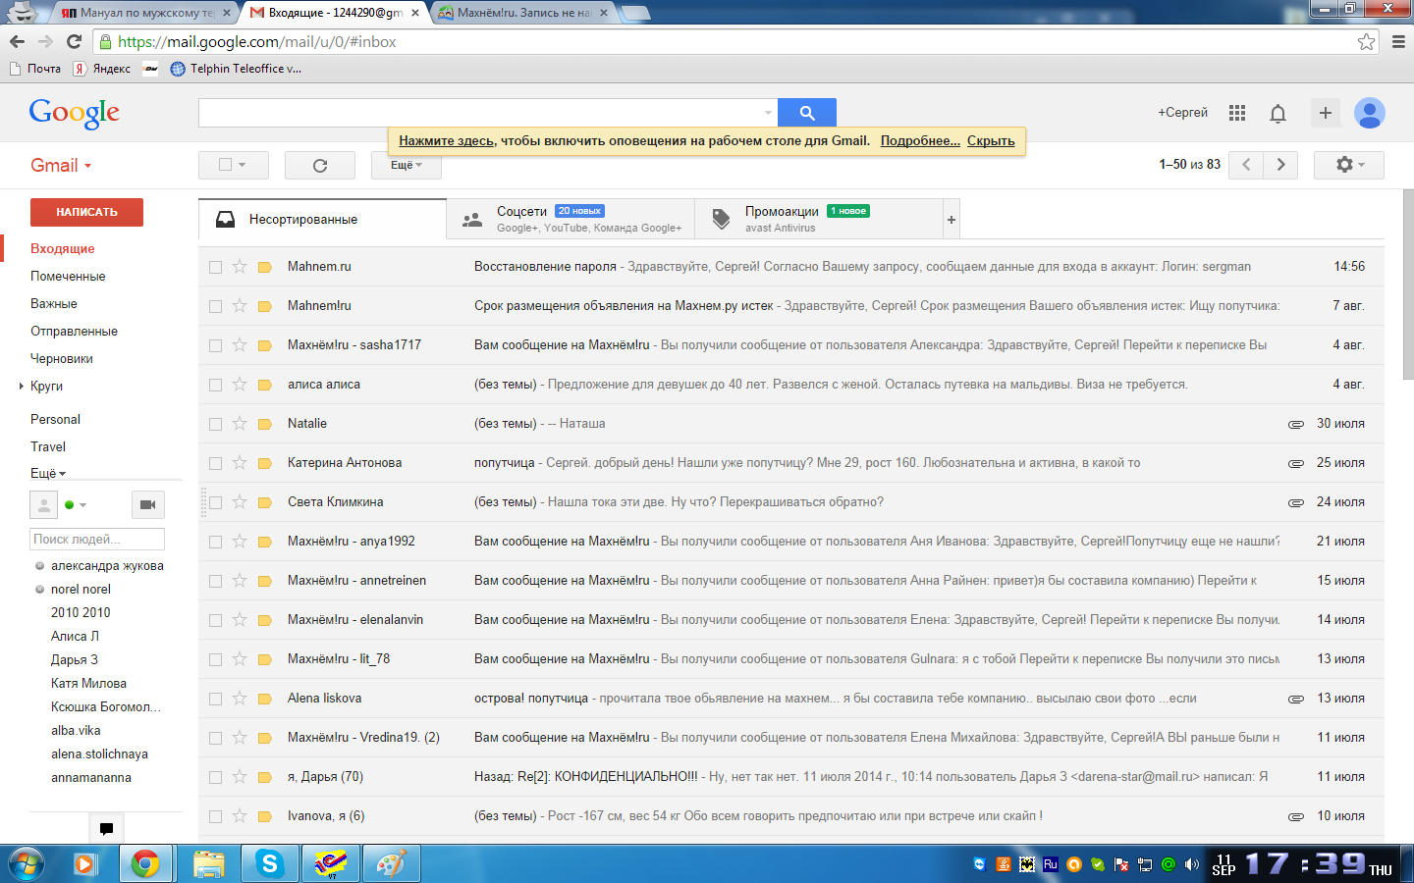
Task: Open the Черновики drafts folder
Action: [x=62, y=359]
